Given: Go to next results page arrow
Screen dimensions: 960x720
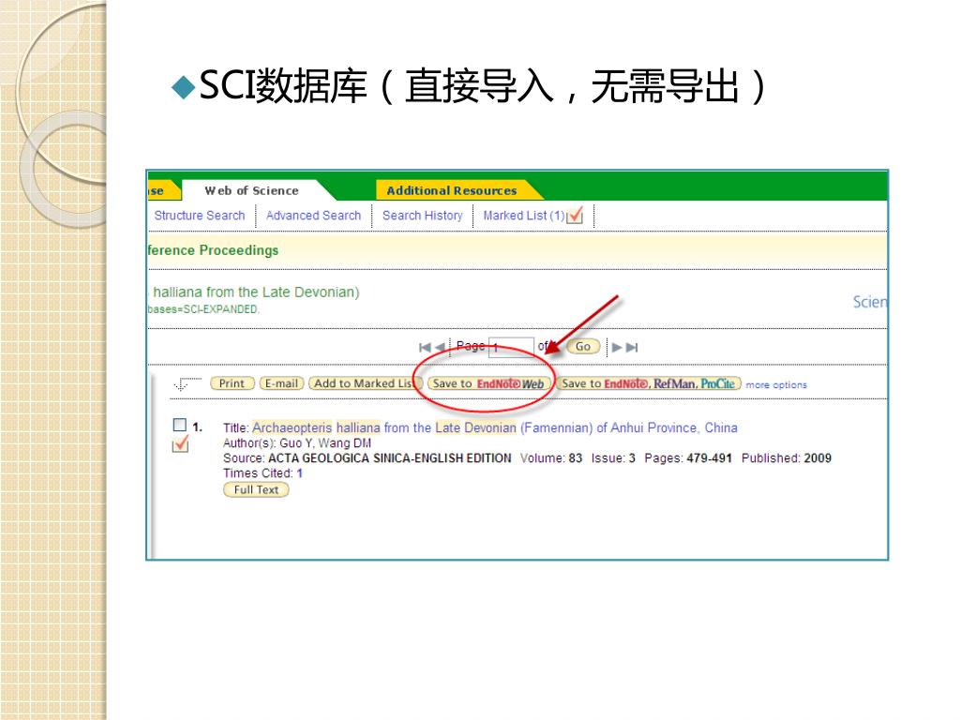Looking at the screenshot, I should pyautogui.click(x=617, y=347).
